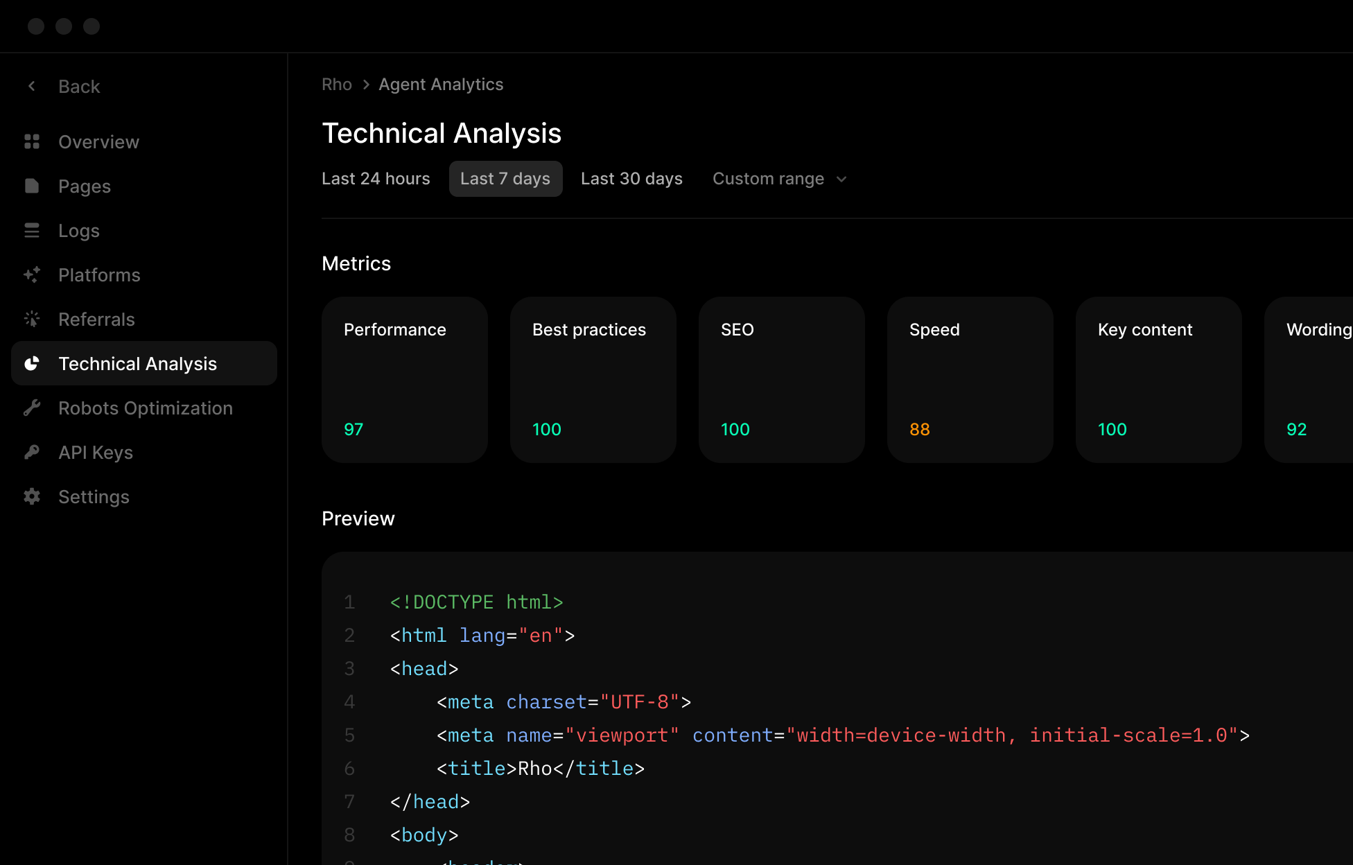The height and width of the screenshot is (865, 1353).
Task: Select the Overview grid icon
Action: coord(32,141)
